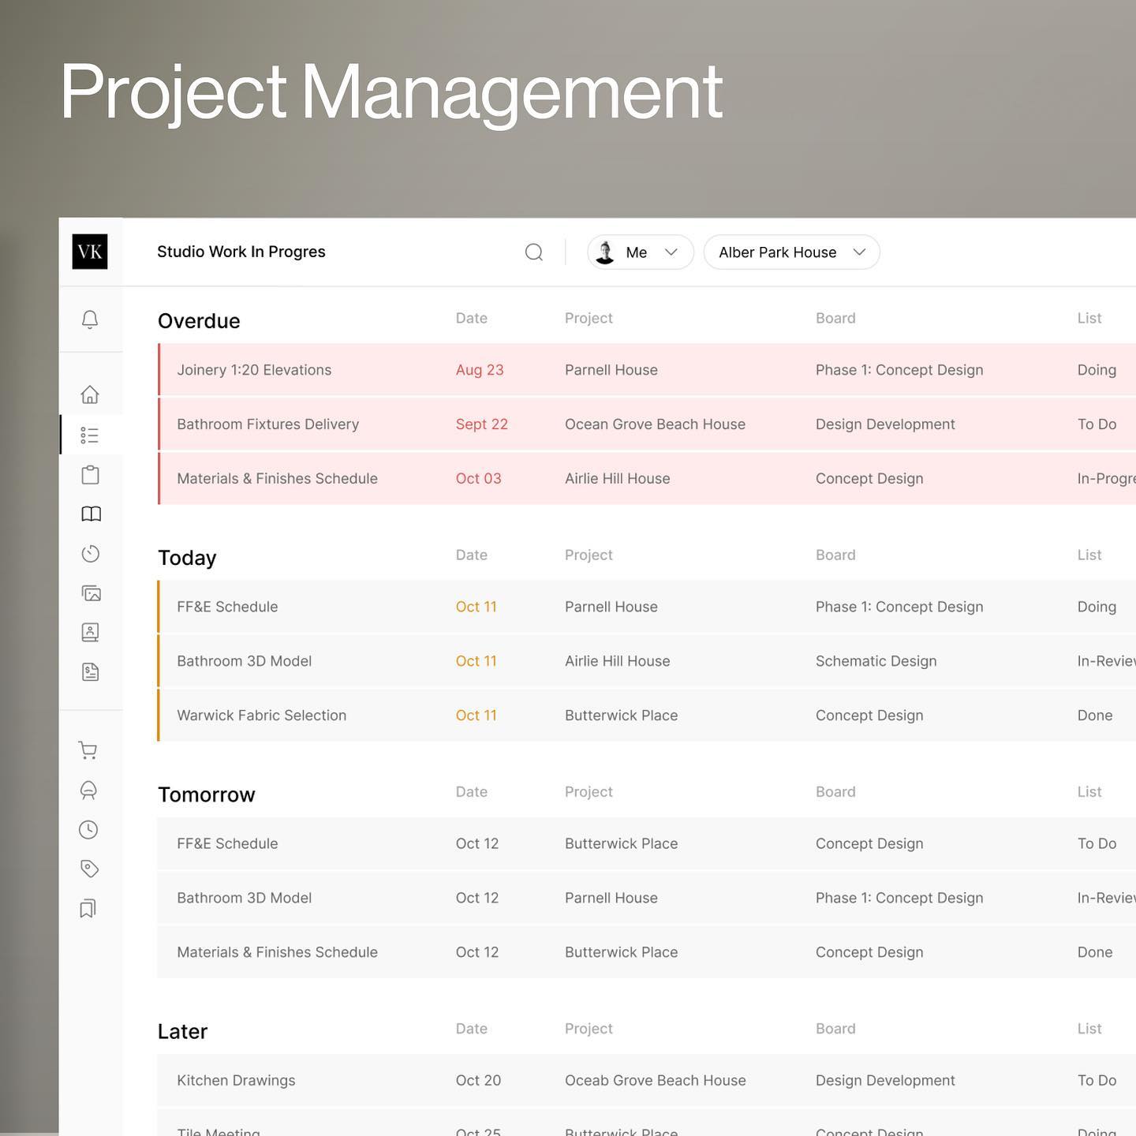Open the bookmarks icon in sidebar
The image size is (1136, 1136).
pos(88,908)
